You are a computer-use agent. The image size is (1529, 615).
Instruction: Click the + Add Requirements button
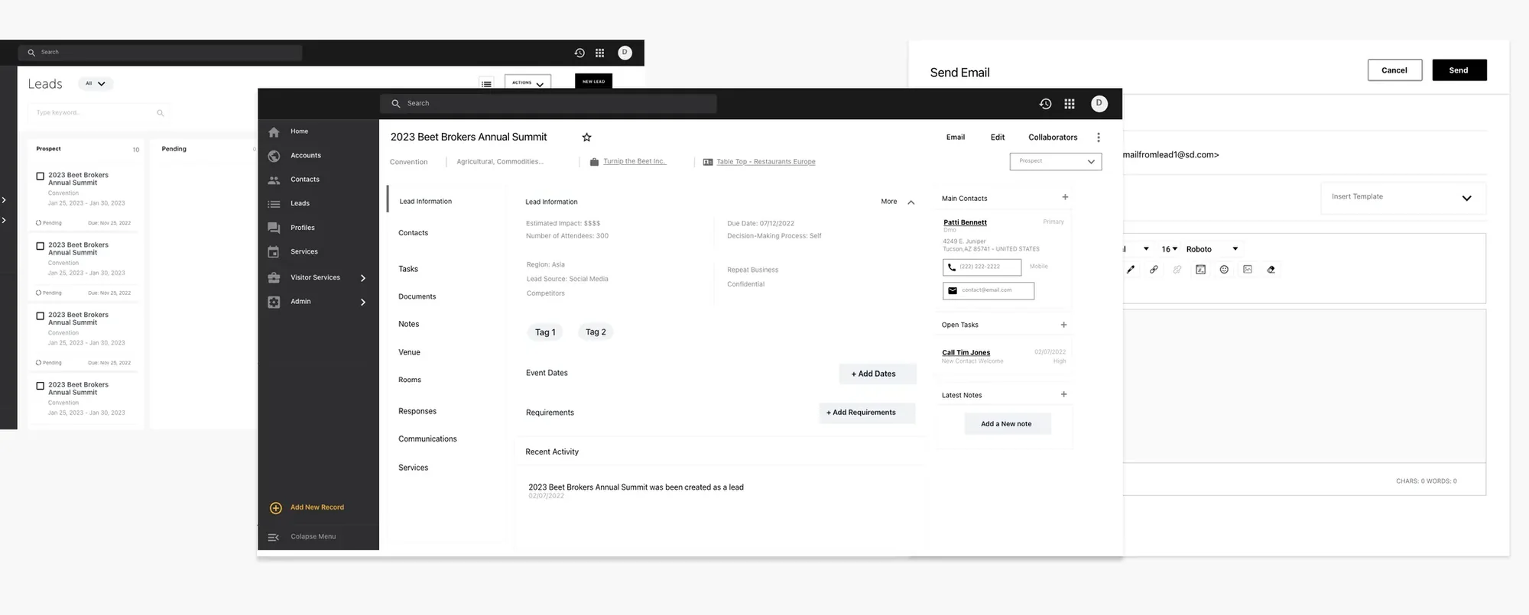click(866, 413)
